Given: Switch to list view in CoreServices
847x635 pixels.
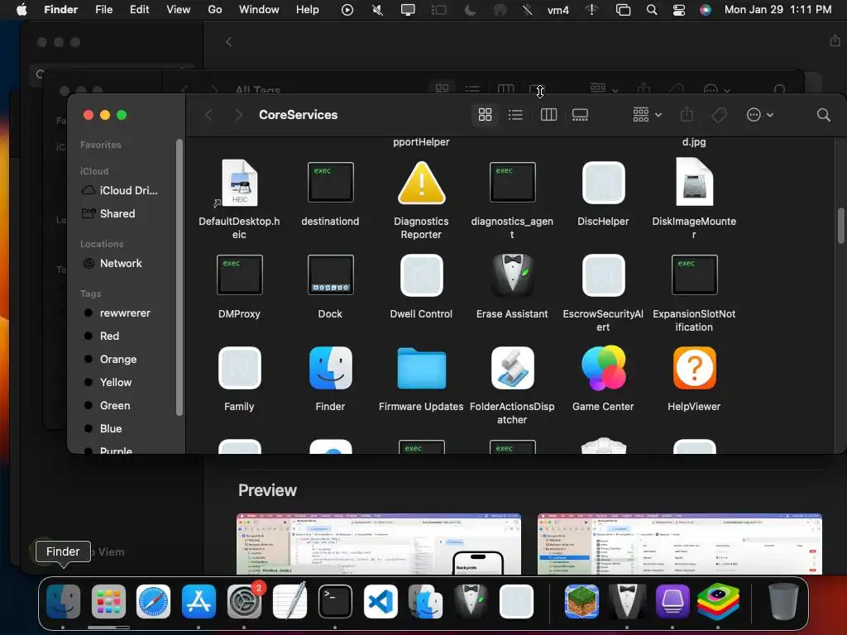Looking at the screenshot, I should 515,114.
